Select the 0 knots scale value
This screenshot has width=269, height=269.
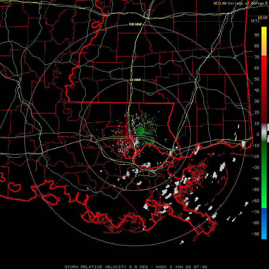[x=258, y=134]
